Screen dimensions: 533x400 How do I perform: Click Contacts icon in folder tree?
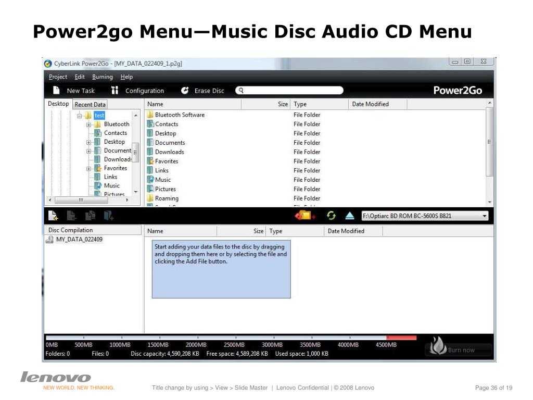(98, 133)
